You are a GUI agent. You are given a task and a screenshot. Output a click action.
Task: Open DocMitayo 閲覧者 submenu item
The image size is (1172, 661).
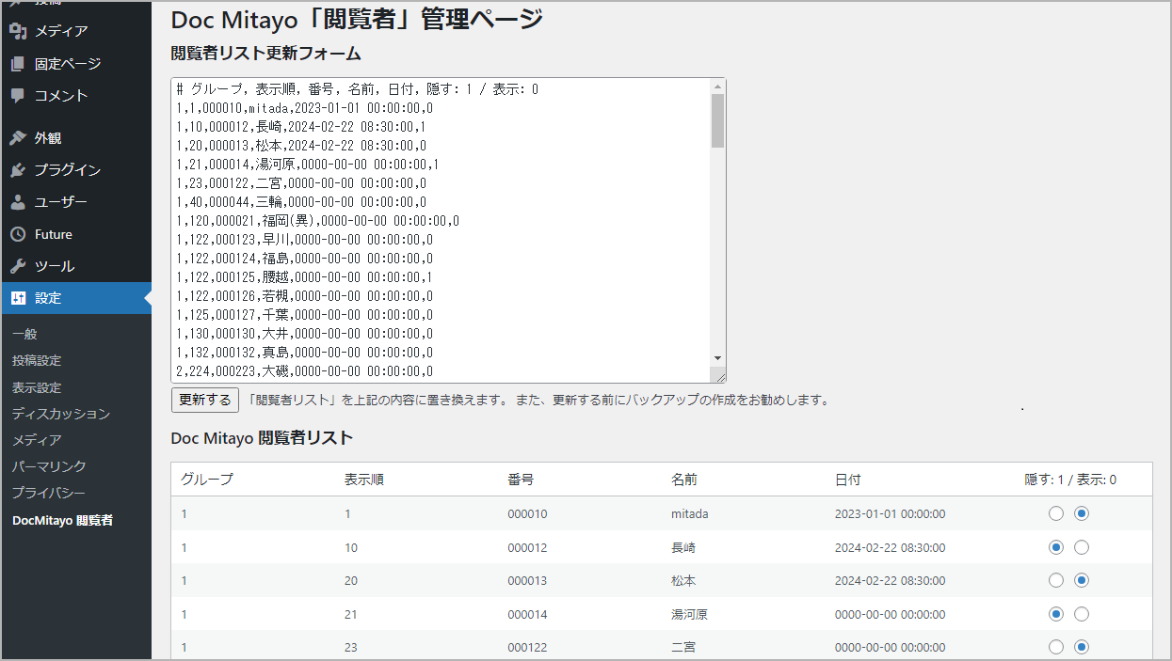click(62, 520)
